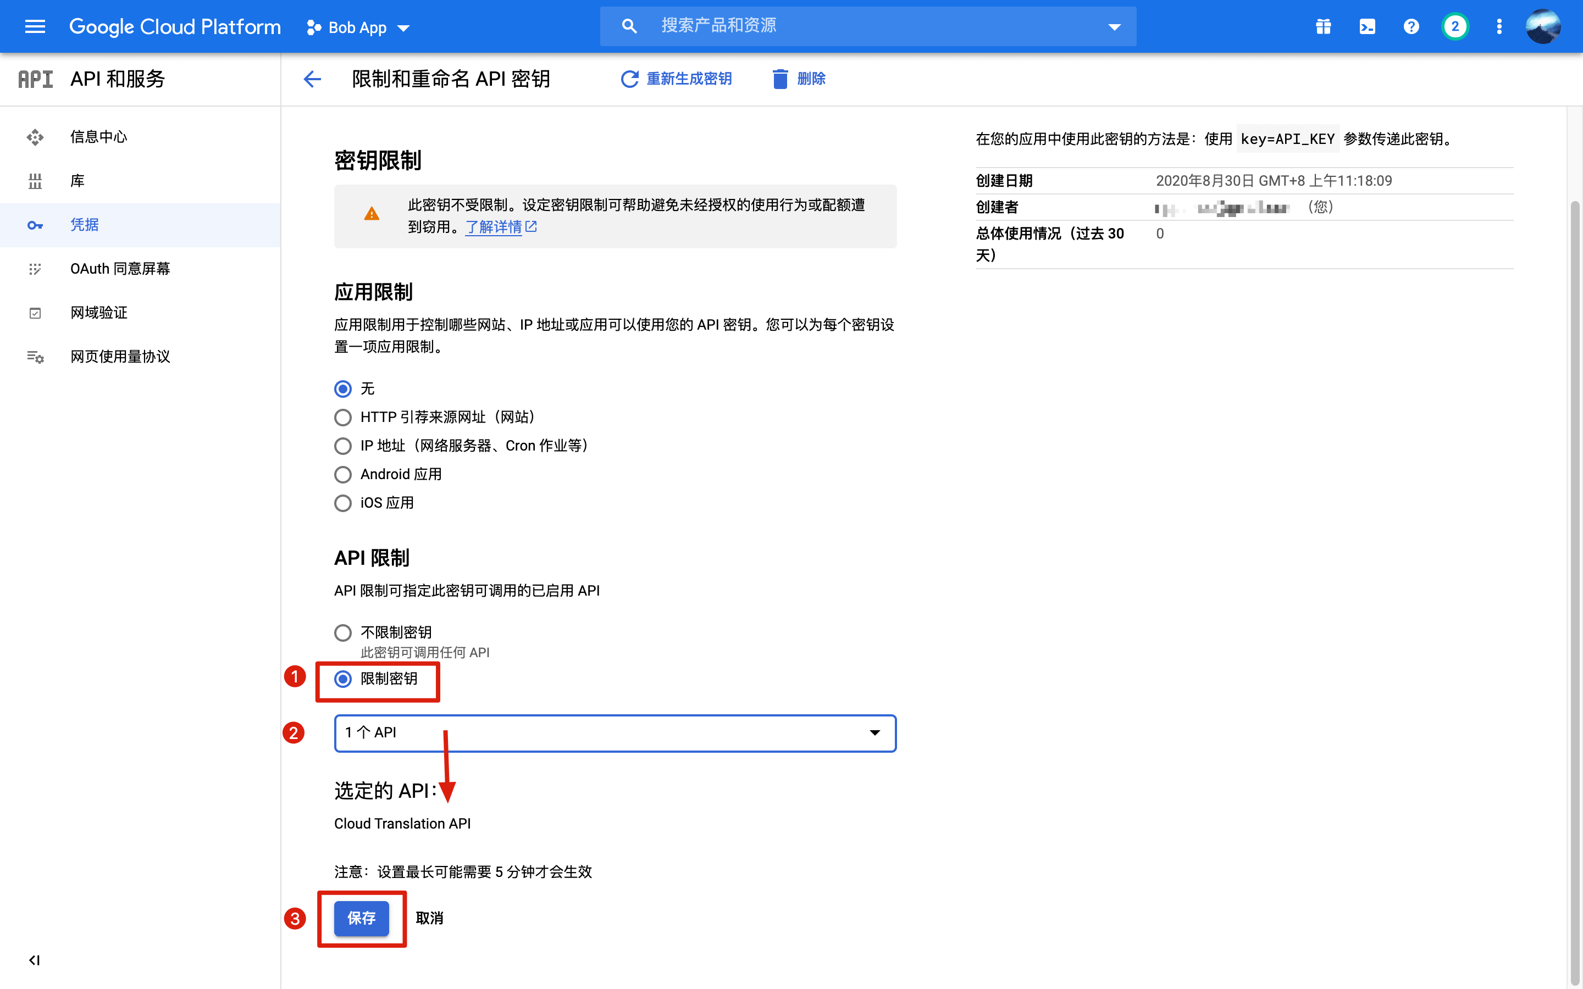The height and width of the screenshot is (989, 1583).
Task: Click the key=API_KEY code text
Action: pos(1287,138)
